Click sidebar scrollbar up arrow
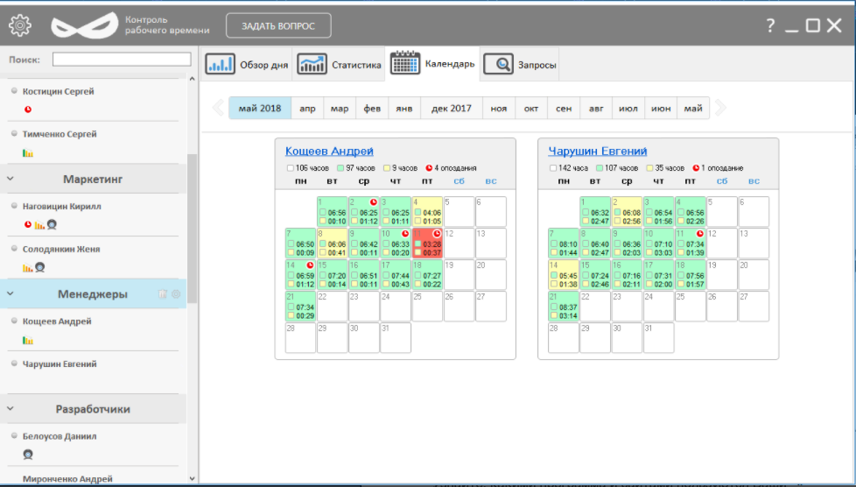 tap(193, 79)
